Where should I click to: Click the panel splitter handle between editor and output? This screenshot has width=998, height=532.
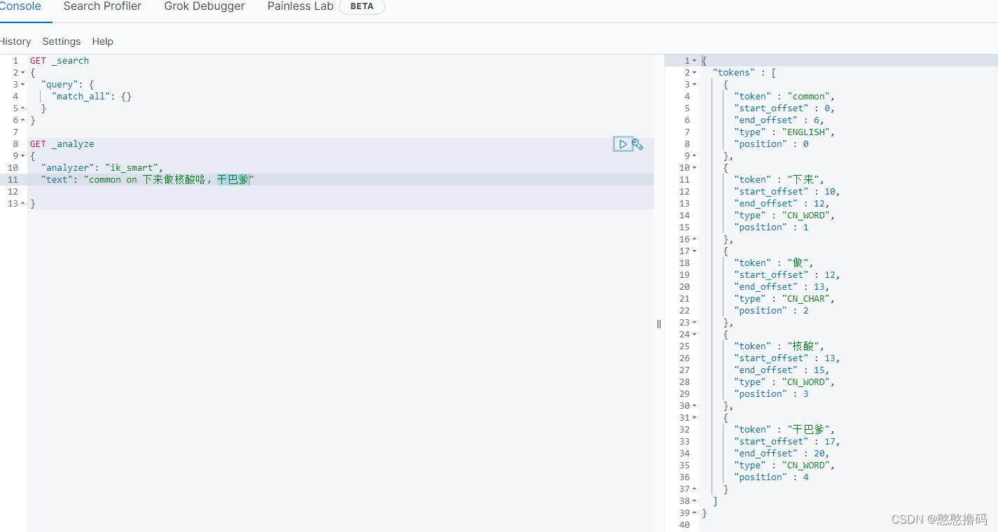(659, 324)
